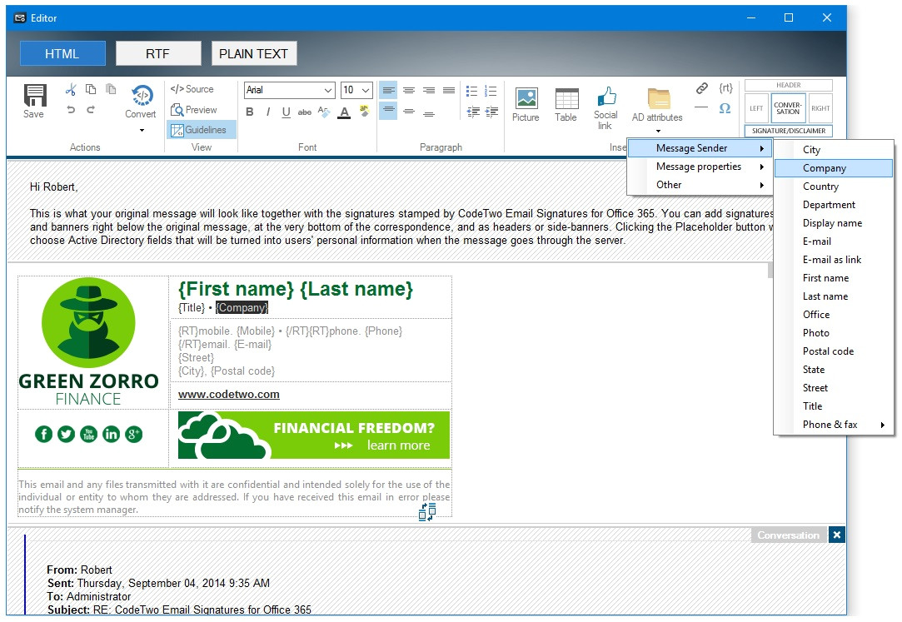The width and height of the screenshot is (902, 622).
Task: Insert a Table
Action: (x=566, y=104)
